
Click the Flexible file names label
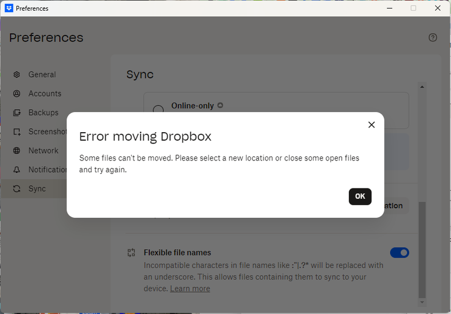[x=177, y=253]
